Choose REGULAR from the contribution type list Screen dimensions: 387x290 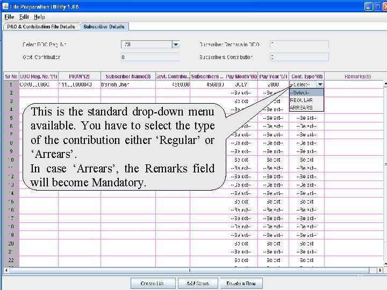tap(306, 100)
